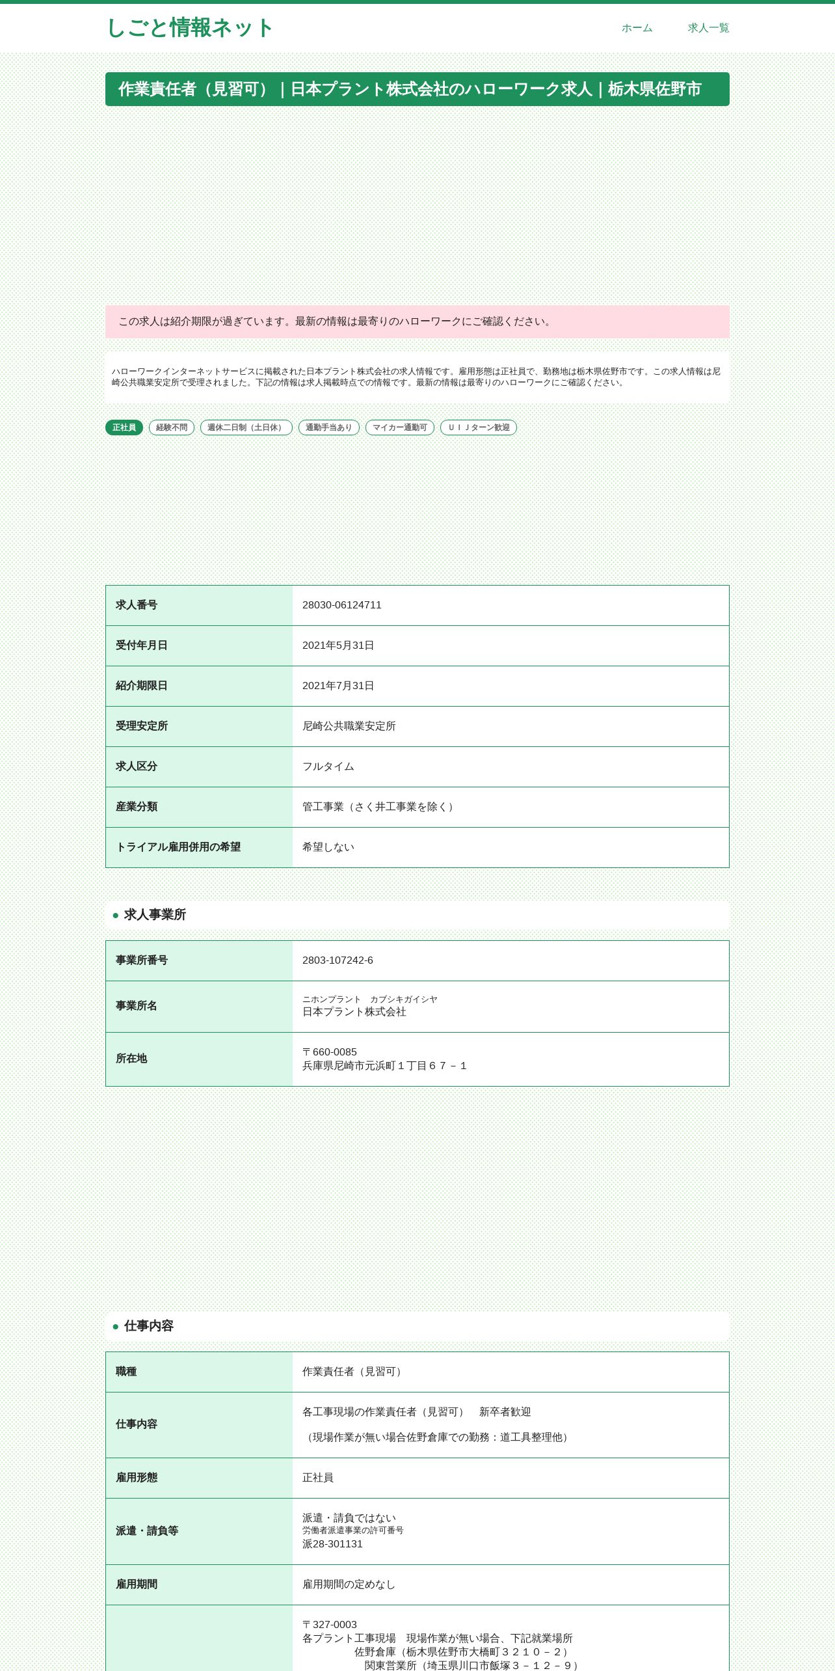
Task: Click the 通勤手当あり tag
Action: tap(329, 428)
